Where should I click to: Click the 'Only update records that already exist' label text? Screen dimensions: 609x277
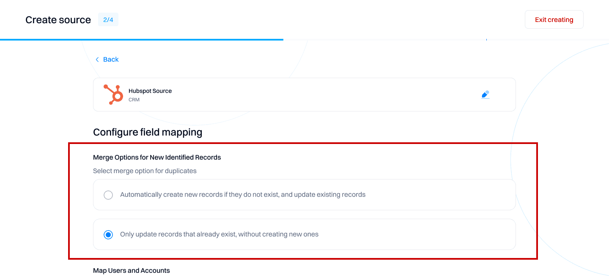(219, 234)
